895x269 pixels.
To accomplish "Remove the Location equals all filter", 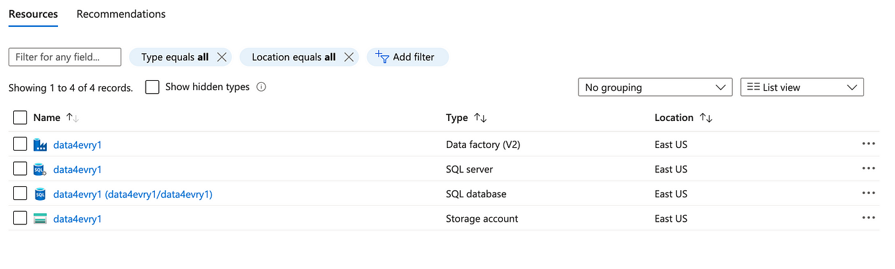I will (x=349, y=57).
